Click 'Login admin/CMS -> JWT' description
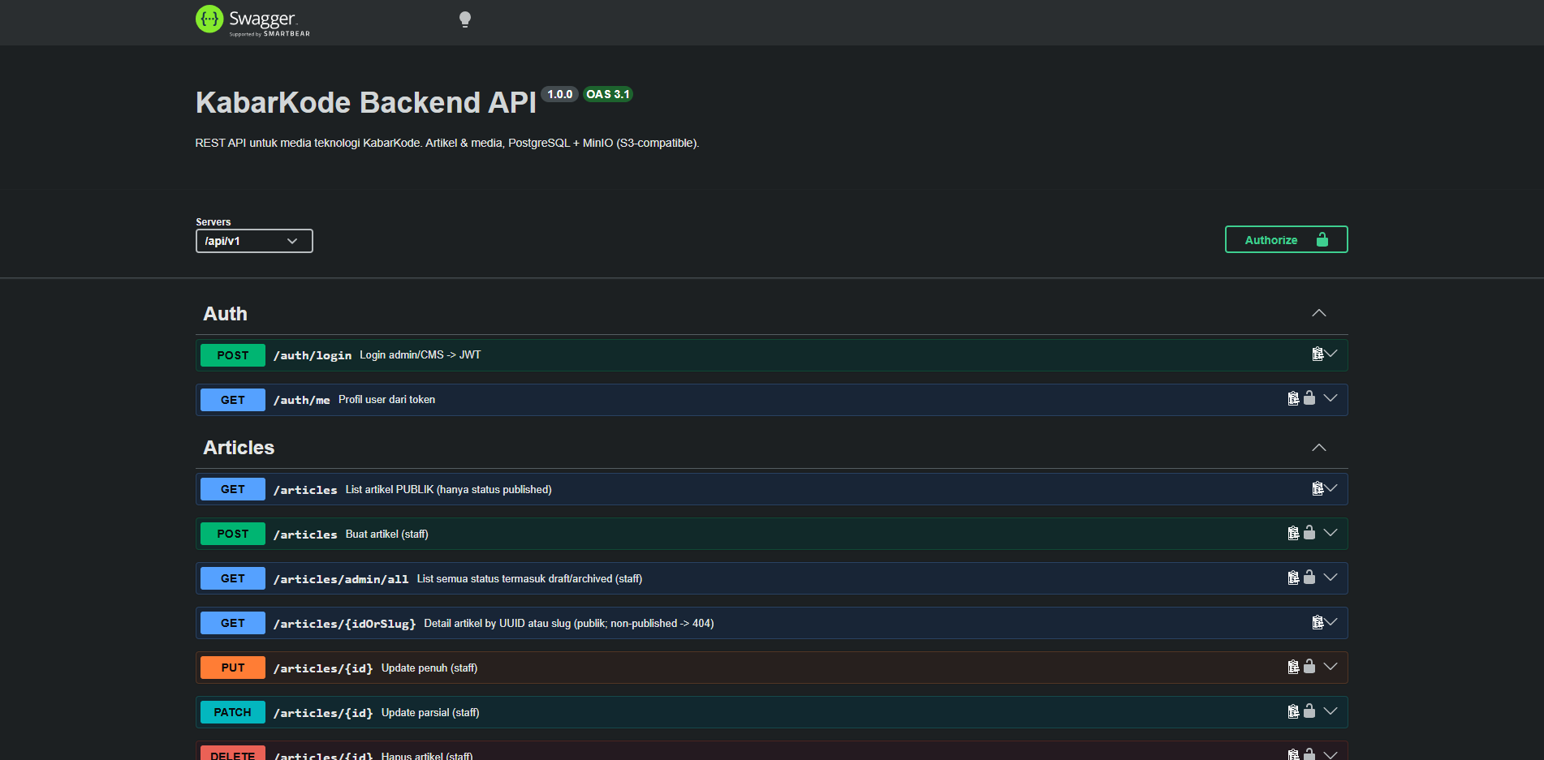This screenshot has width=1544, height=760. point(421,355)
